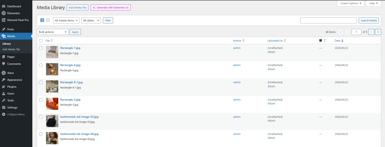Expand the Screen Options panel
Image resolution: width=385 pixels, height=147 pixels.
[x=351, y=3]
